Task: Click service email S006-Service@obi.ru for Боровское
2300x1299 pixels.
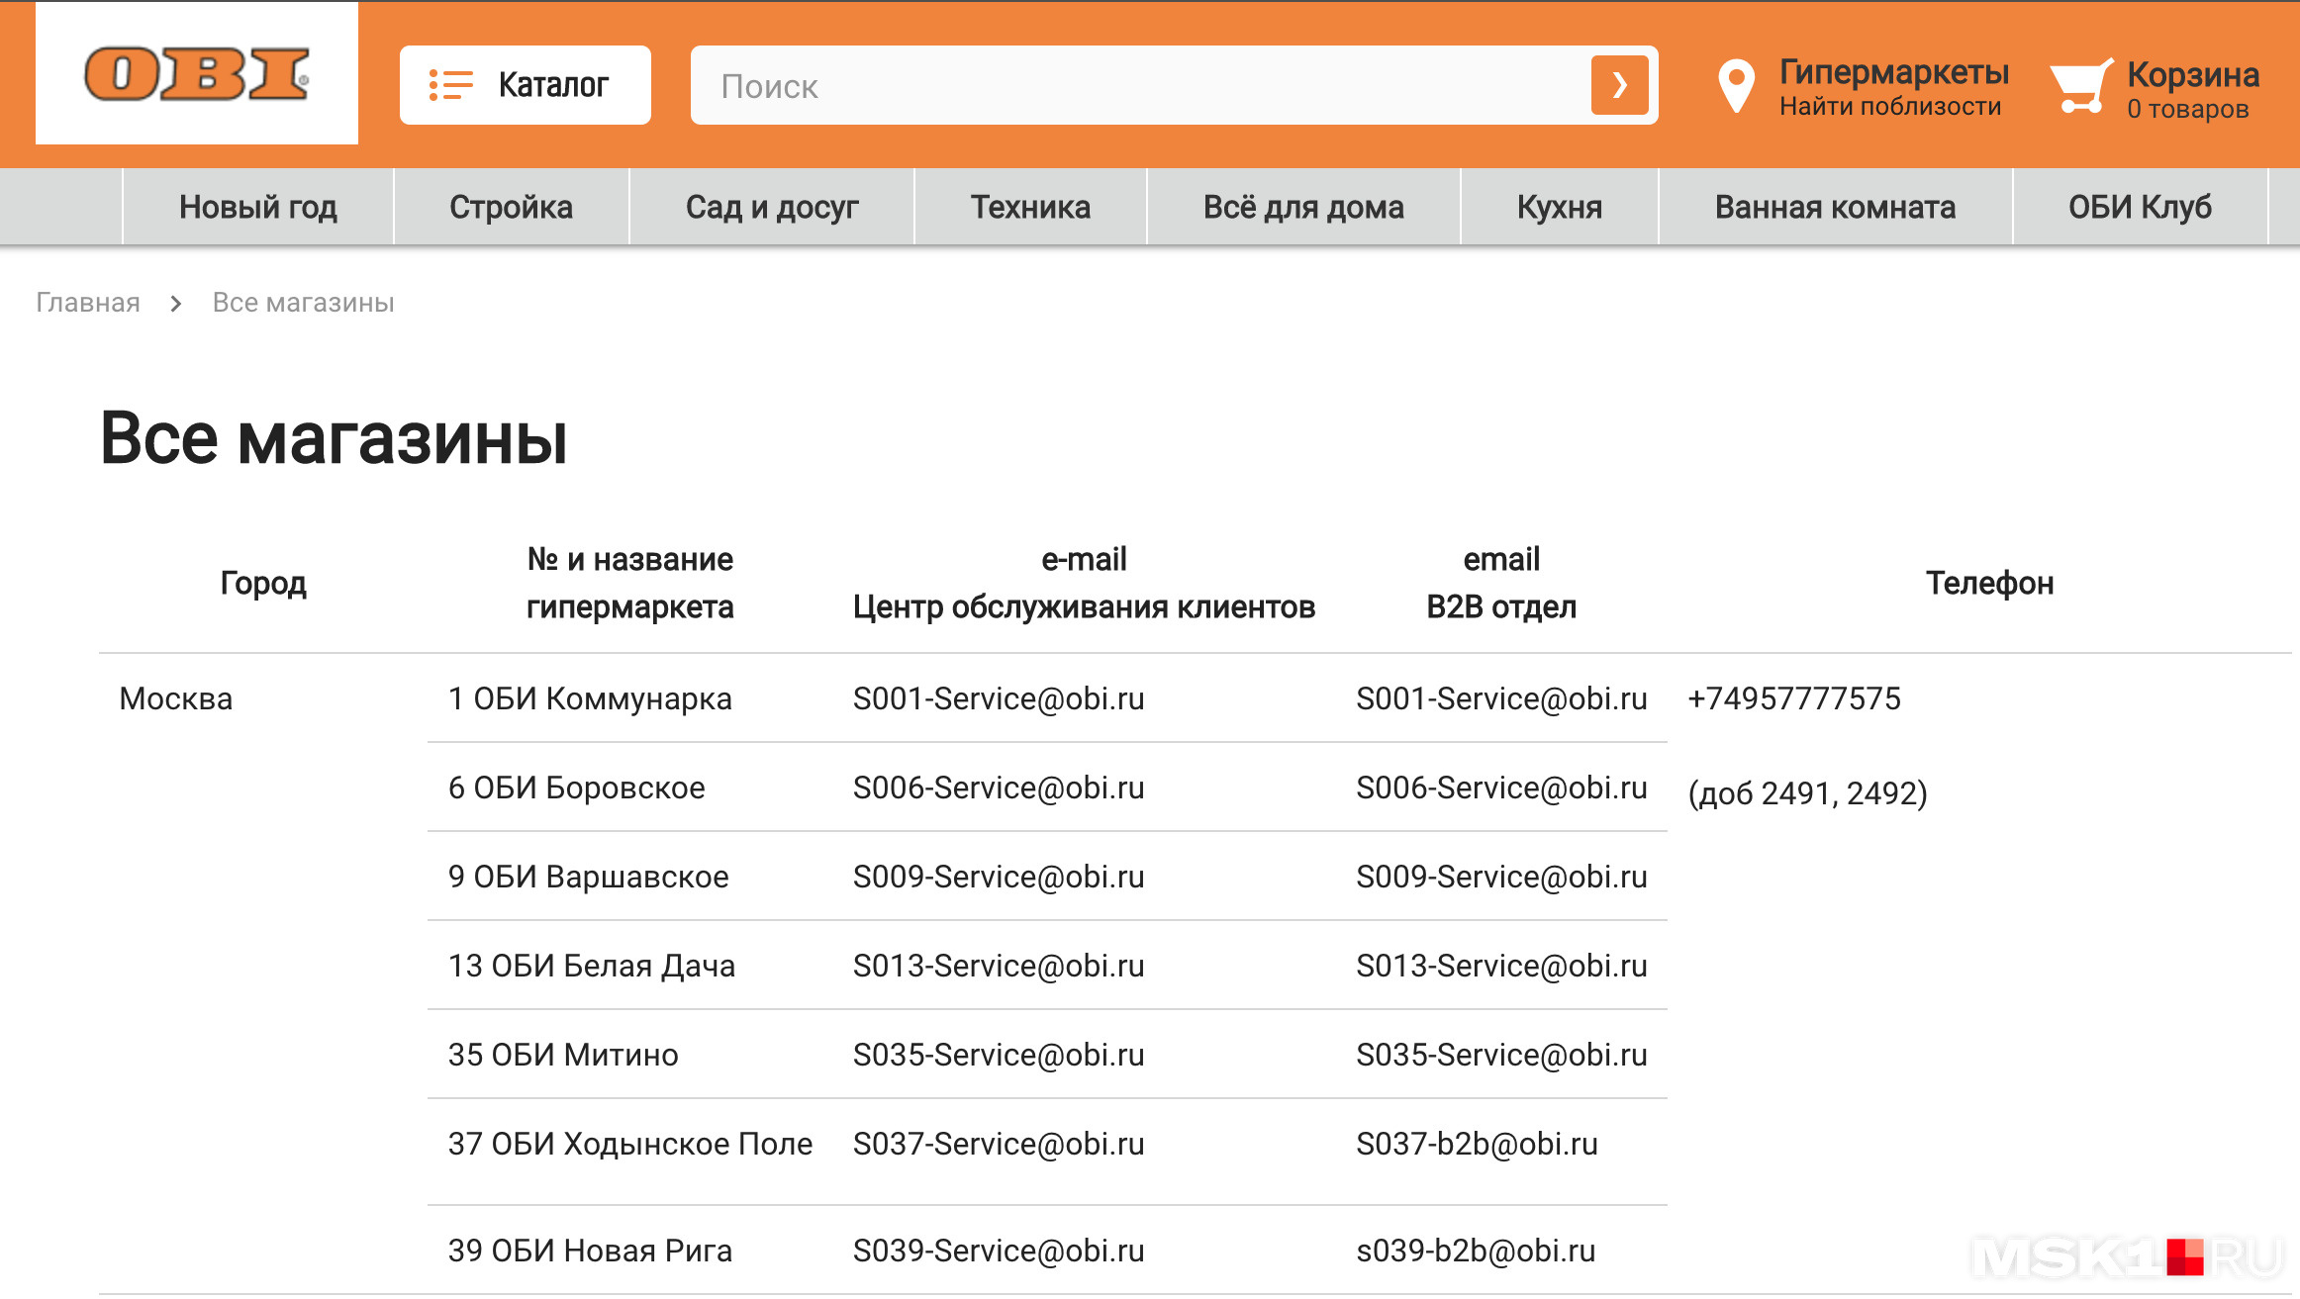Action: 999,788
